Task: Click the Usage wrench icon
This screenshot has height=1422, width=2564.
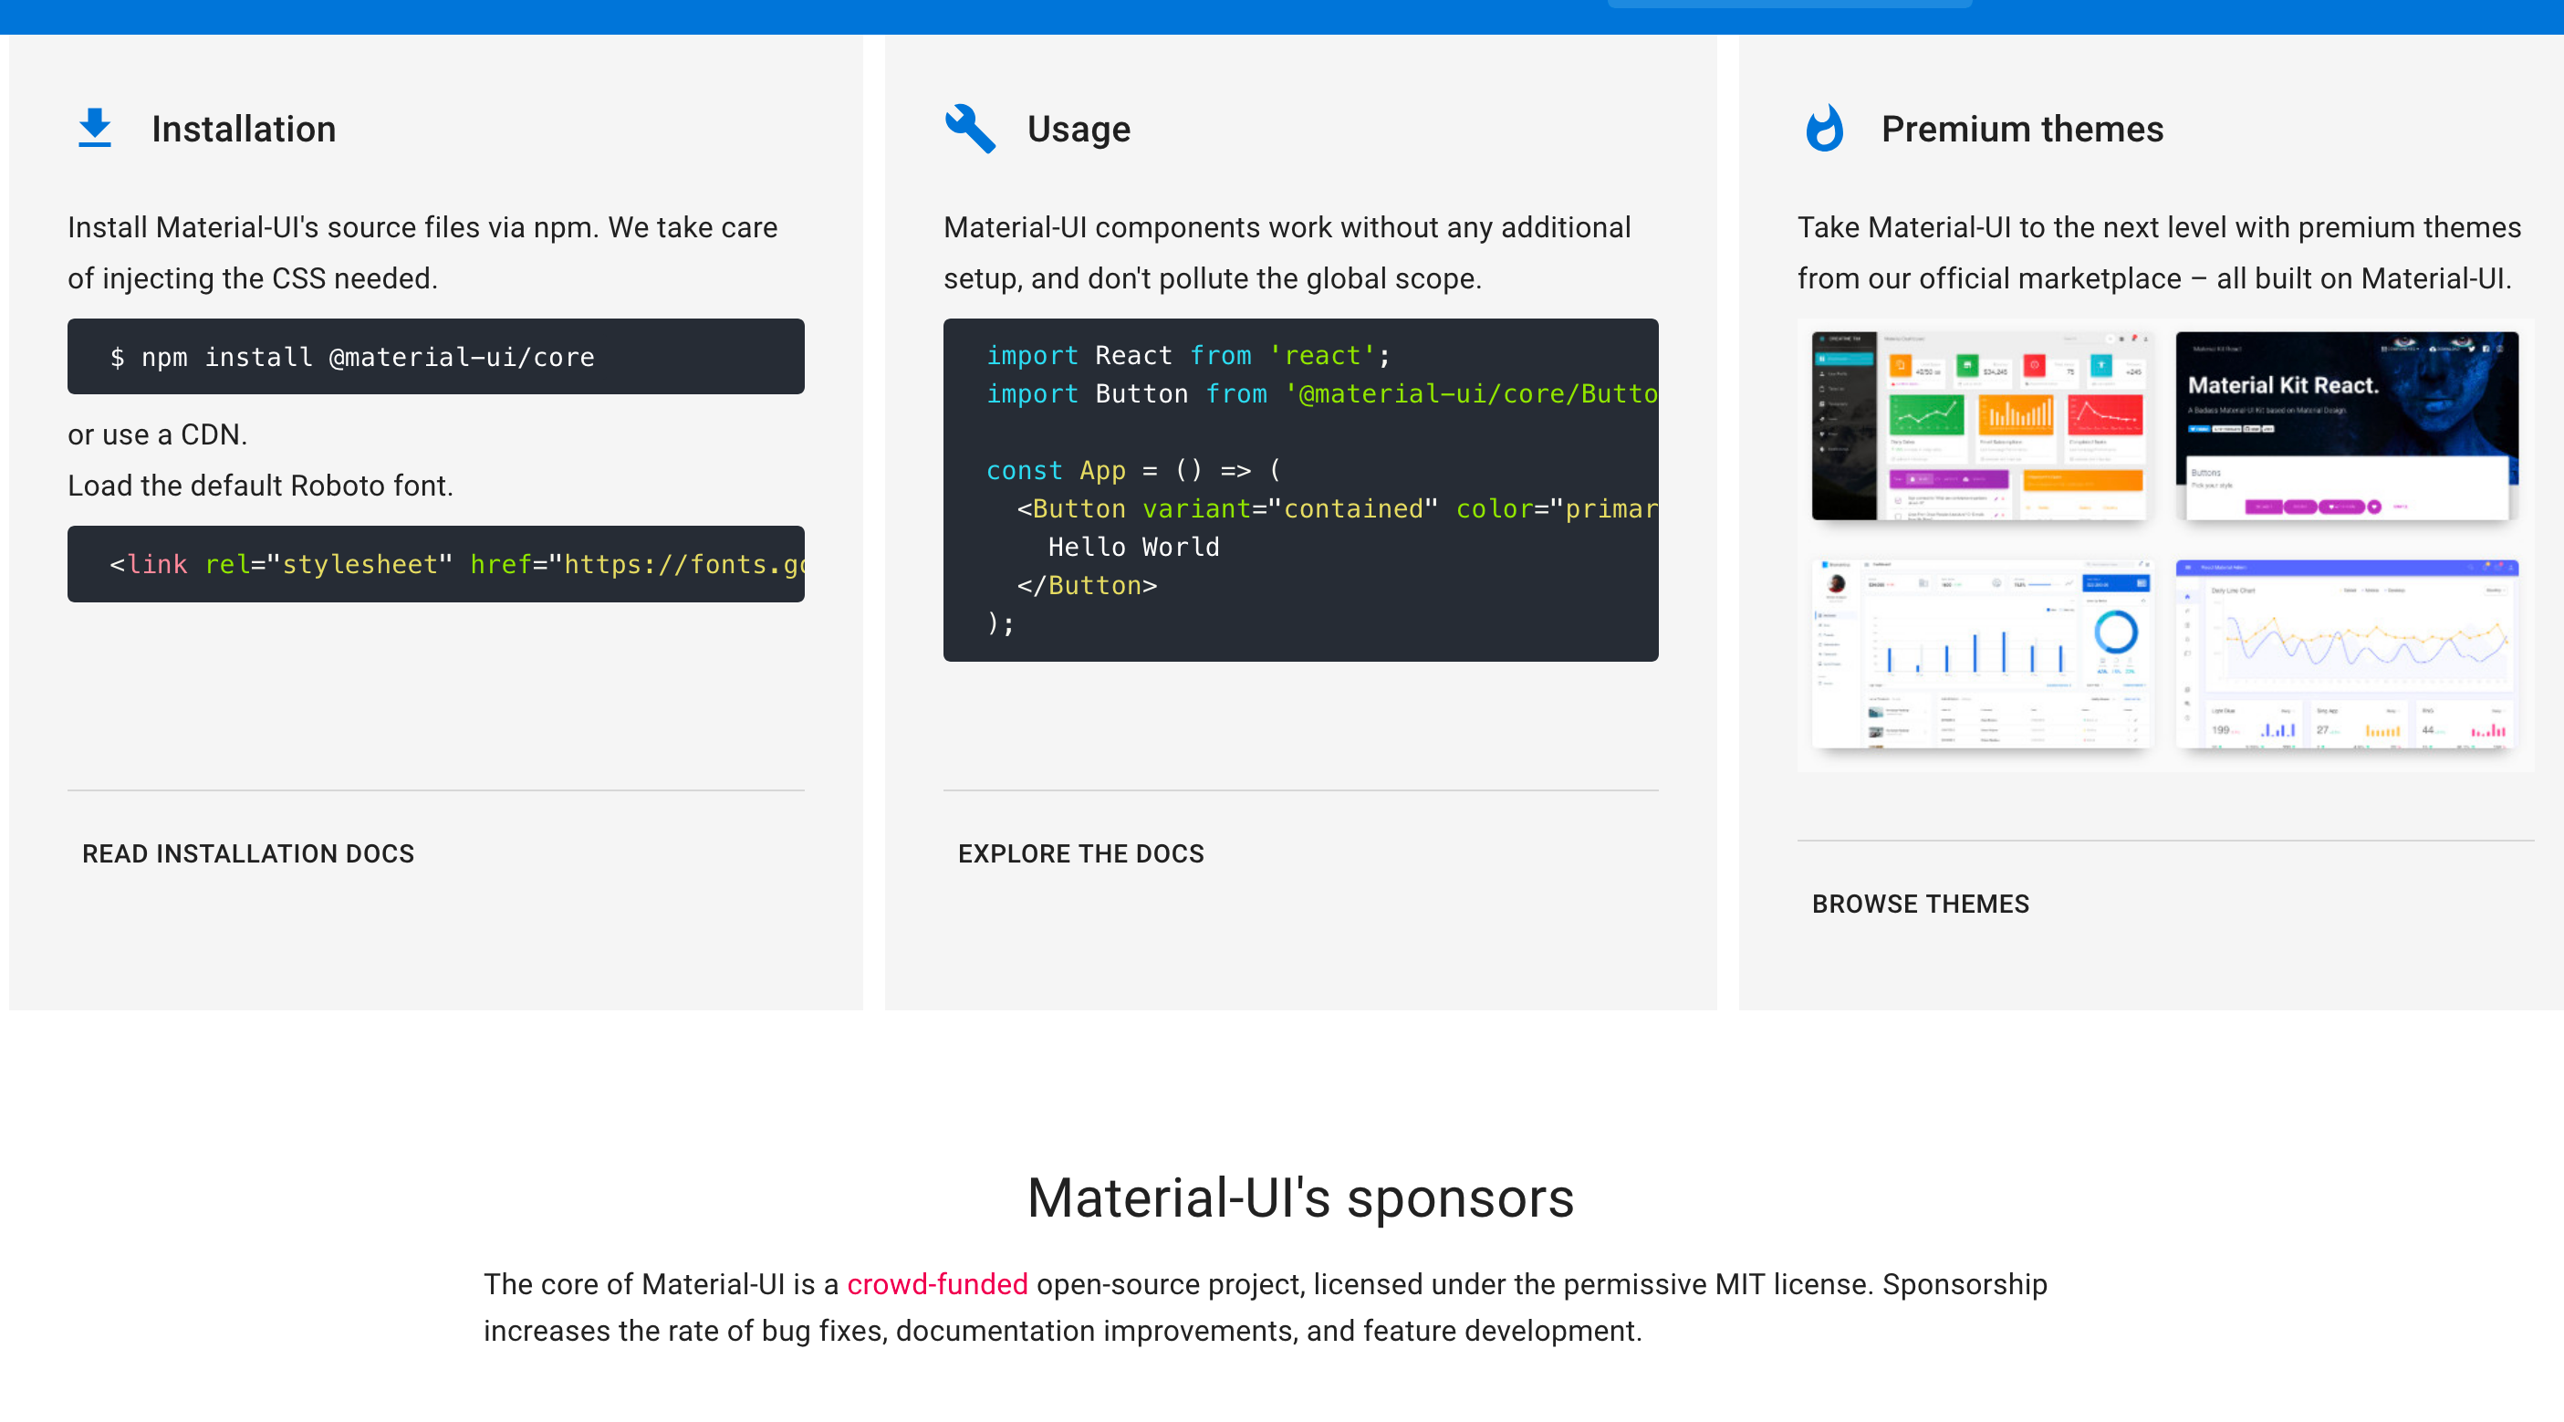Action: coord(969,129)
